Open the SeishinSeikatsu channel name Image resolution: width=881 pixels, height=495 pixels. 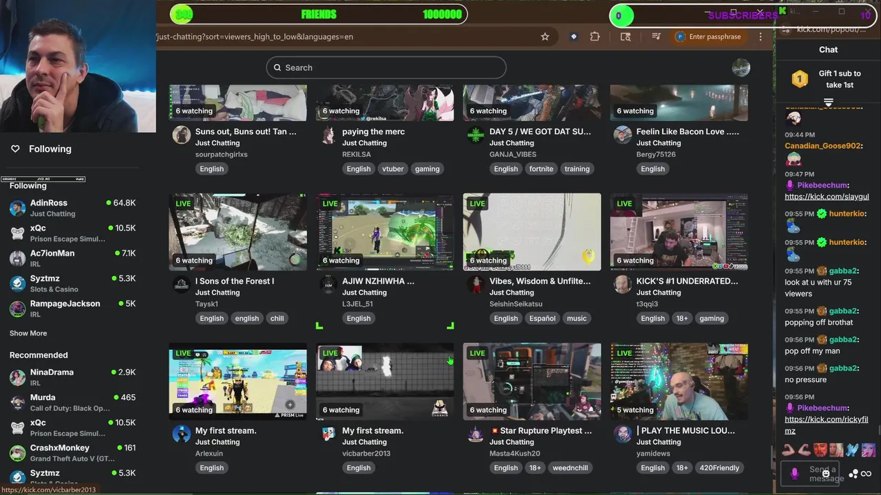click(516, 304)
